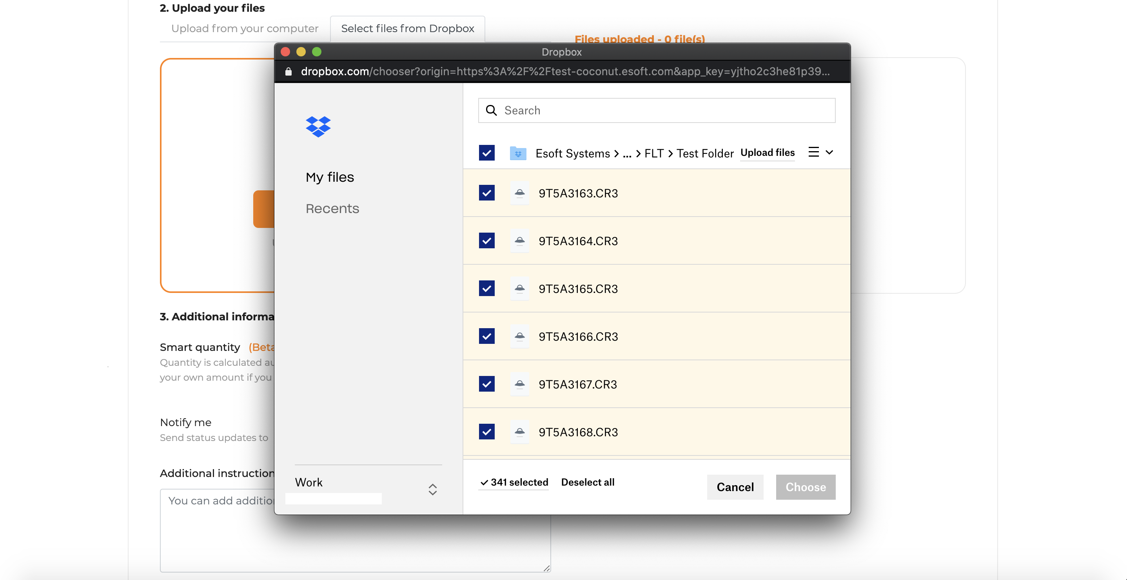Screen dimensions: 1127x580
Task: Expand the view mode chevron dropdown
Action: click(829, 152)
